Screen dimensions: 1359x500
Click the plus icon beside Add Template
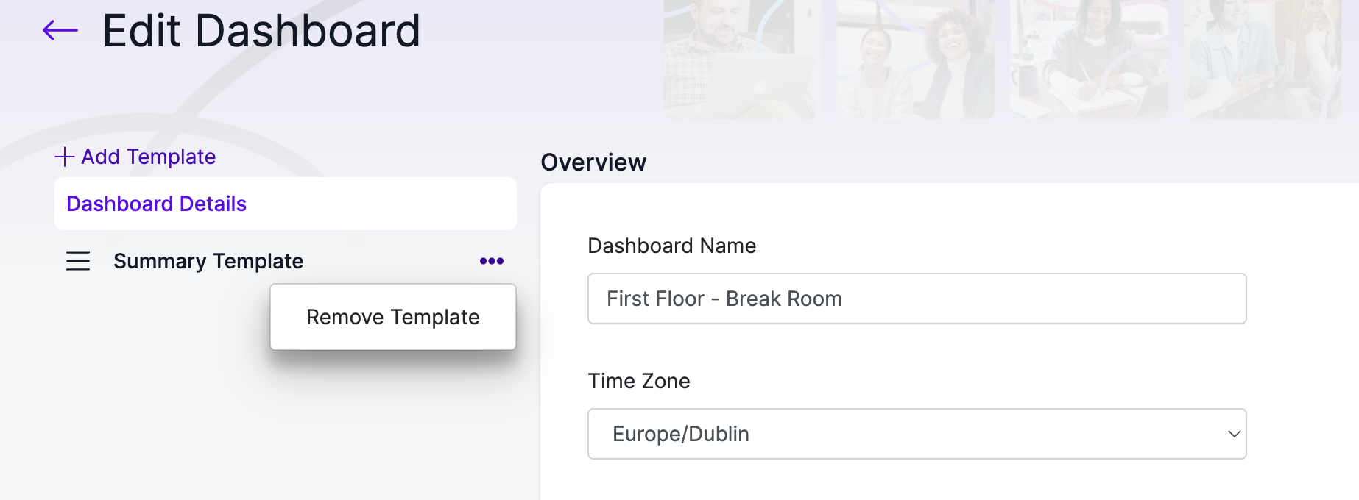[65, 157]
